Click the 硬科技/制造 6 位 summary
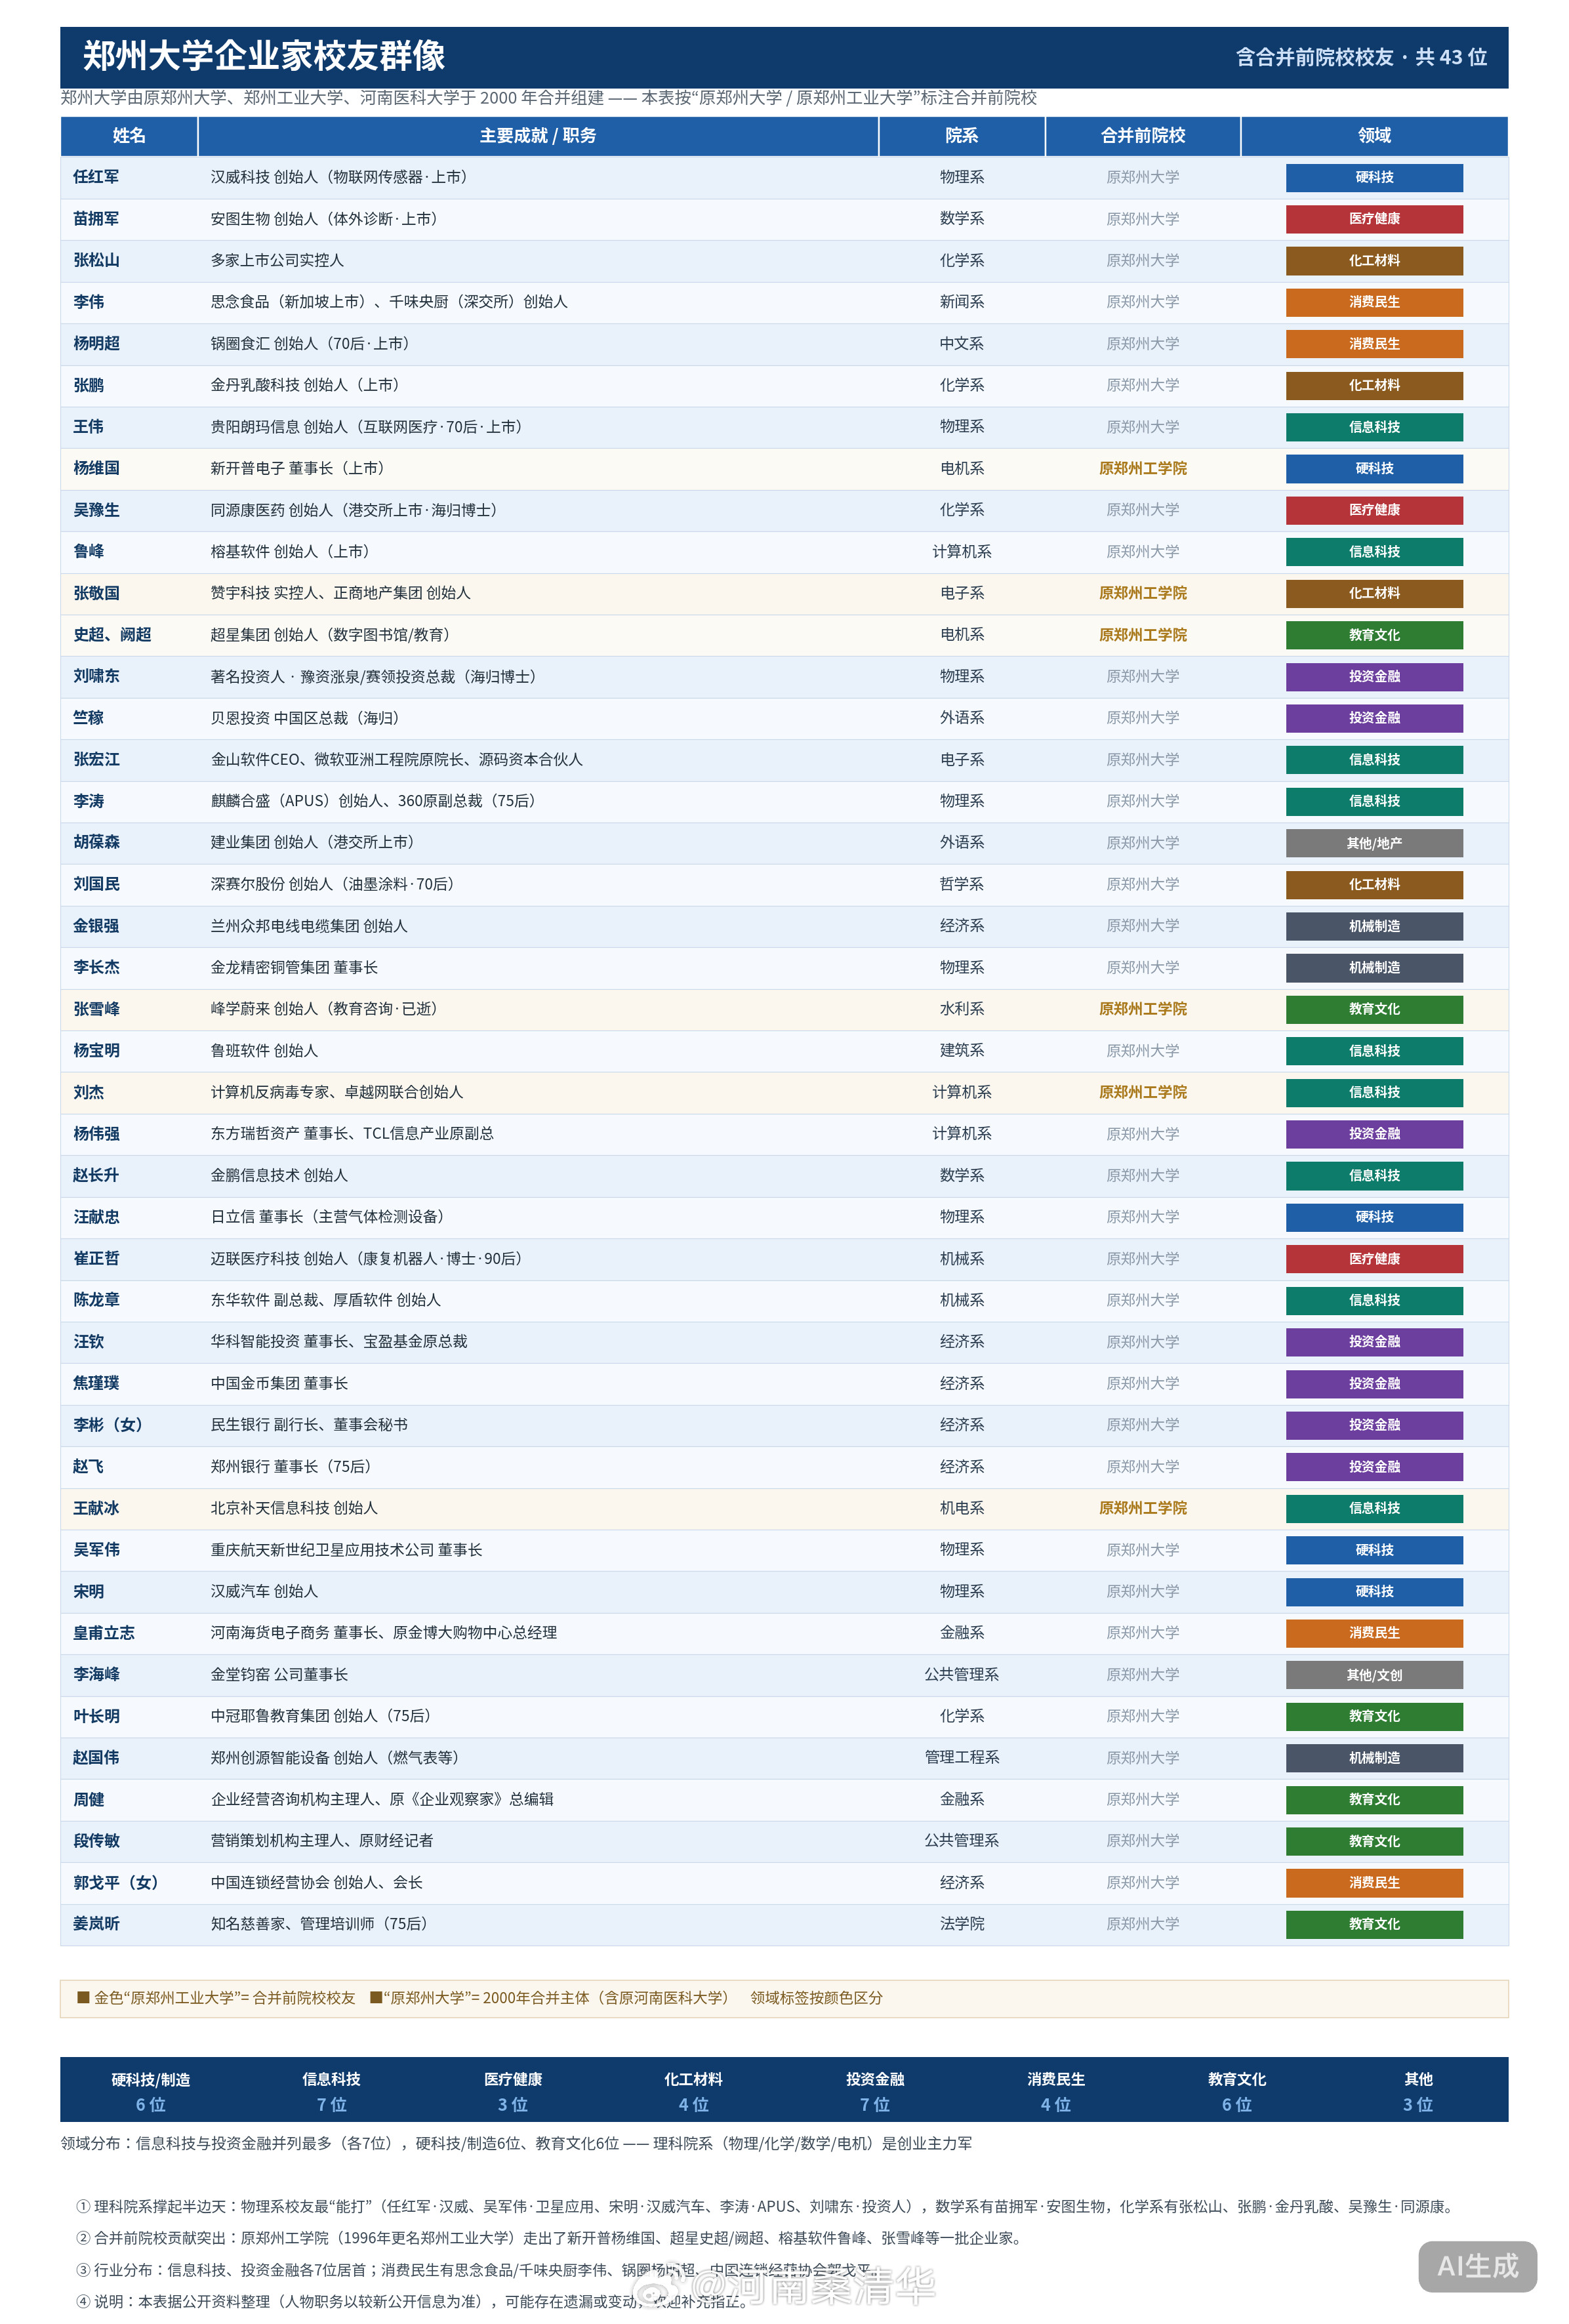The width and height of the screenshot is (1569, 2324). point(150,2092)
